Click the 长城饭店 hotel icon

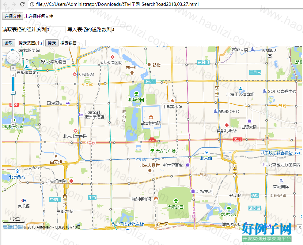coord(270,56)
